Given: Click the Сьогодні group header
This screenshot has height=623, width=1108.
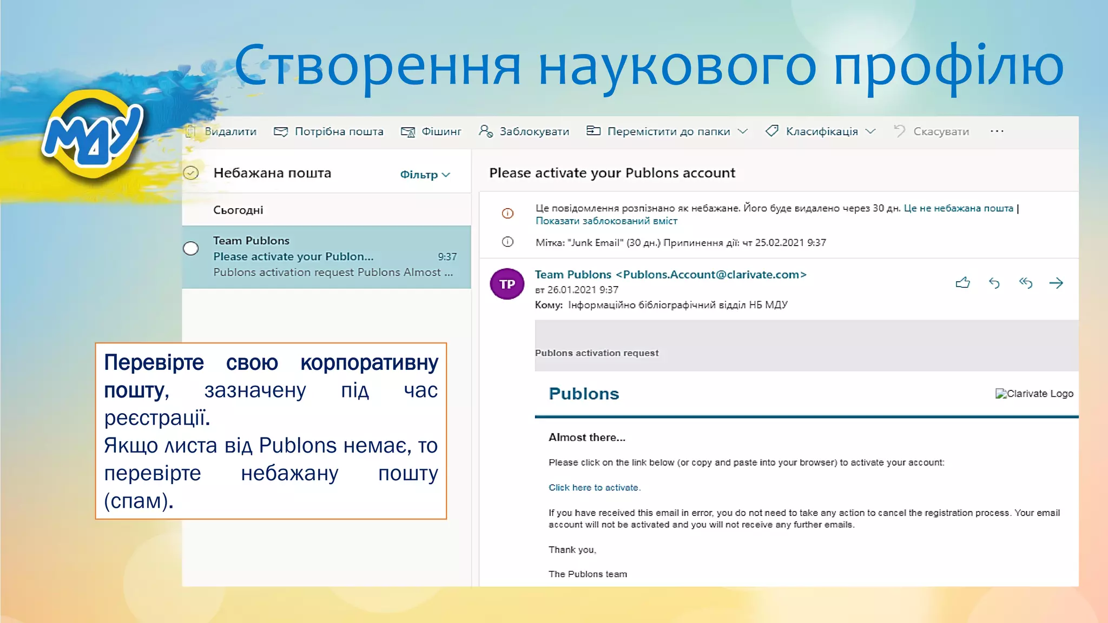Looking at the screenshot, I should [238, 210].
